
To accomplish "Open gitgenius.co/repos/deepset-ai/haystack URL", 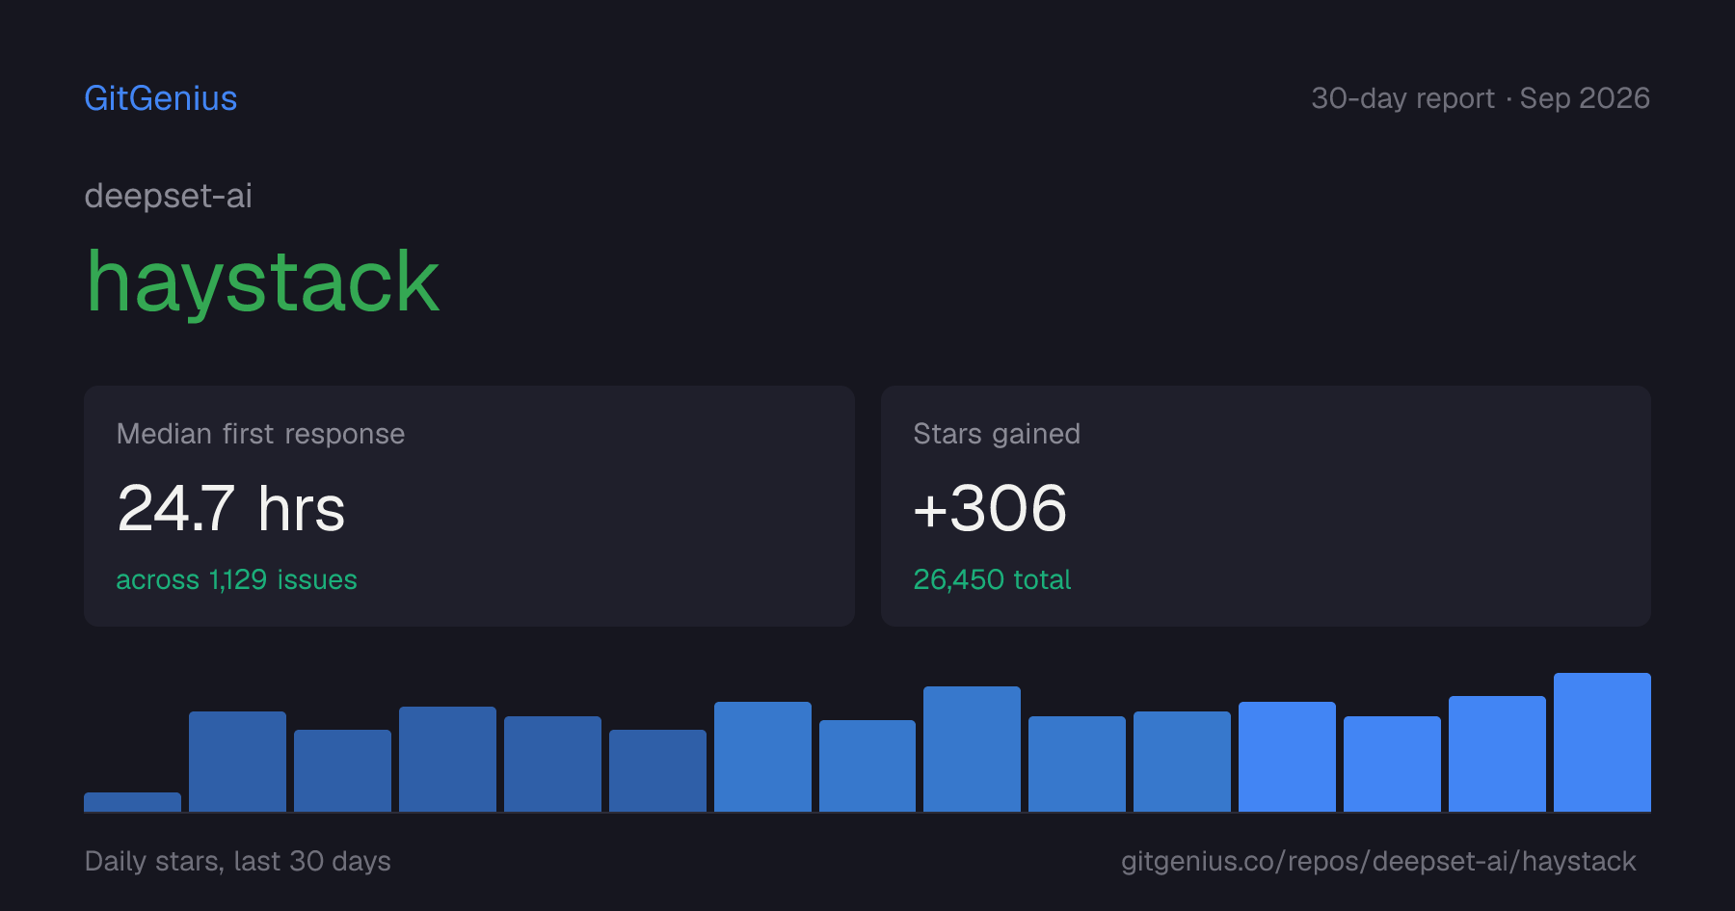I will [1378, 861].
